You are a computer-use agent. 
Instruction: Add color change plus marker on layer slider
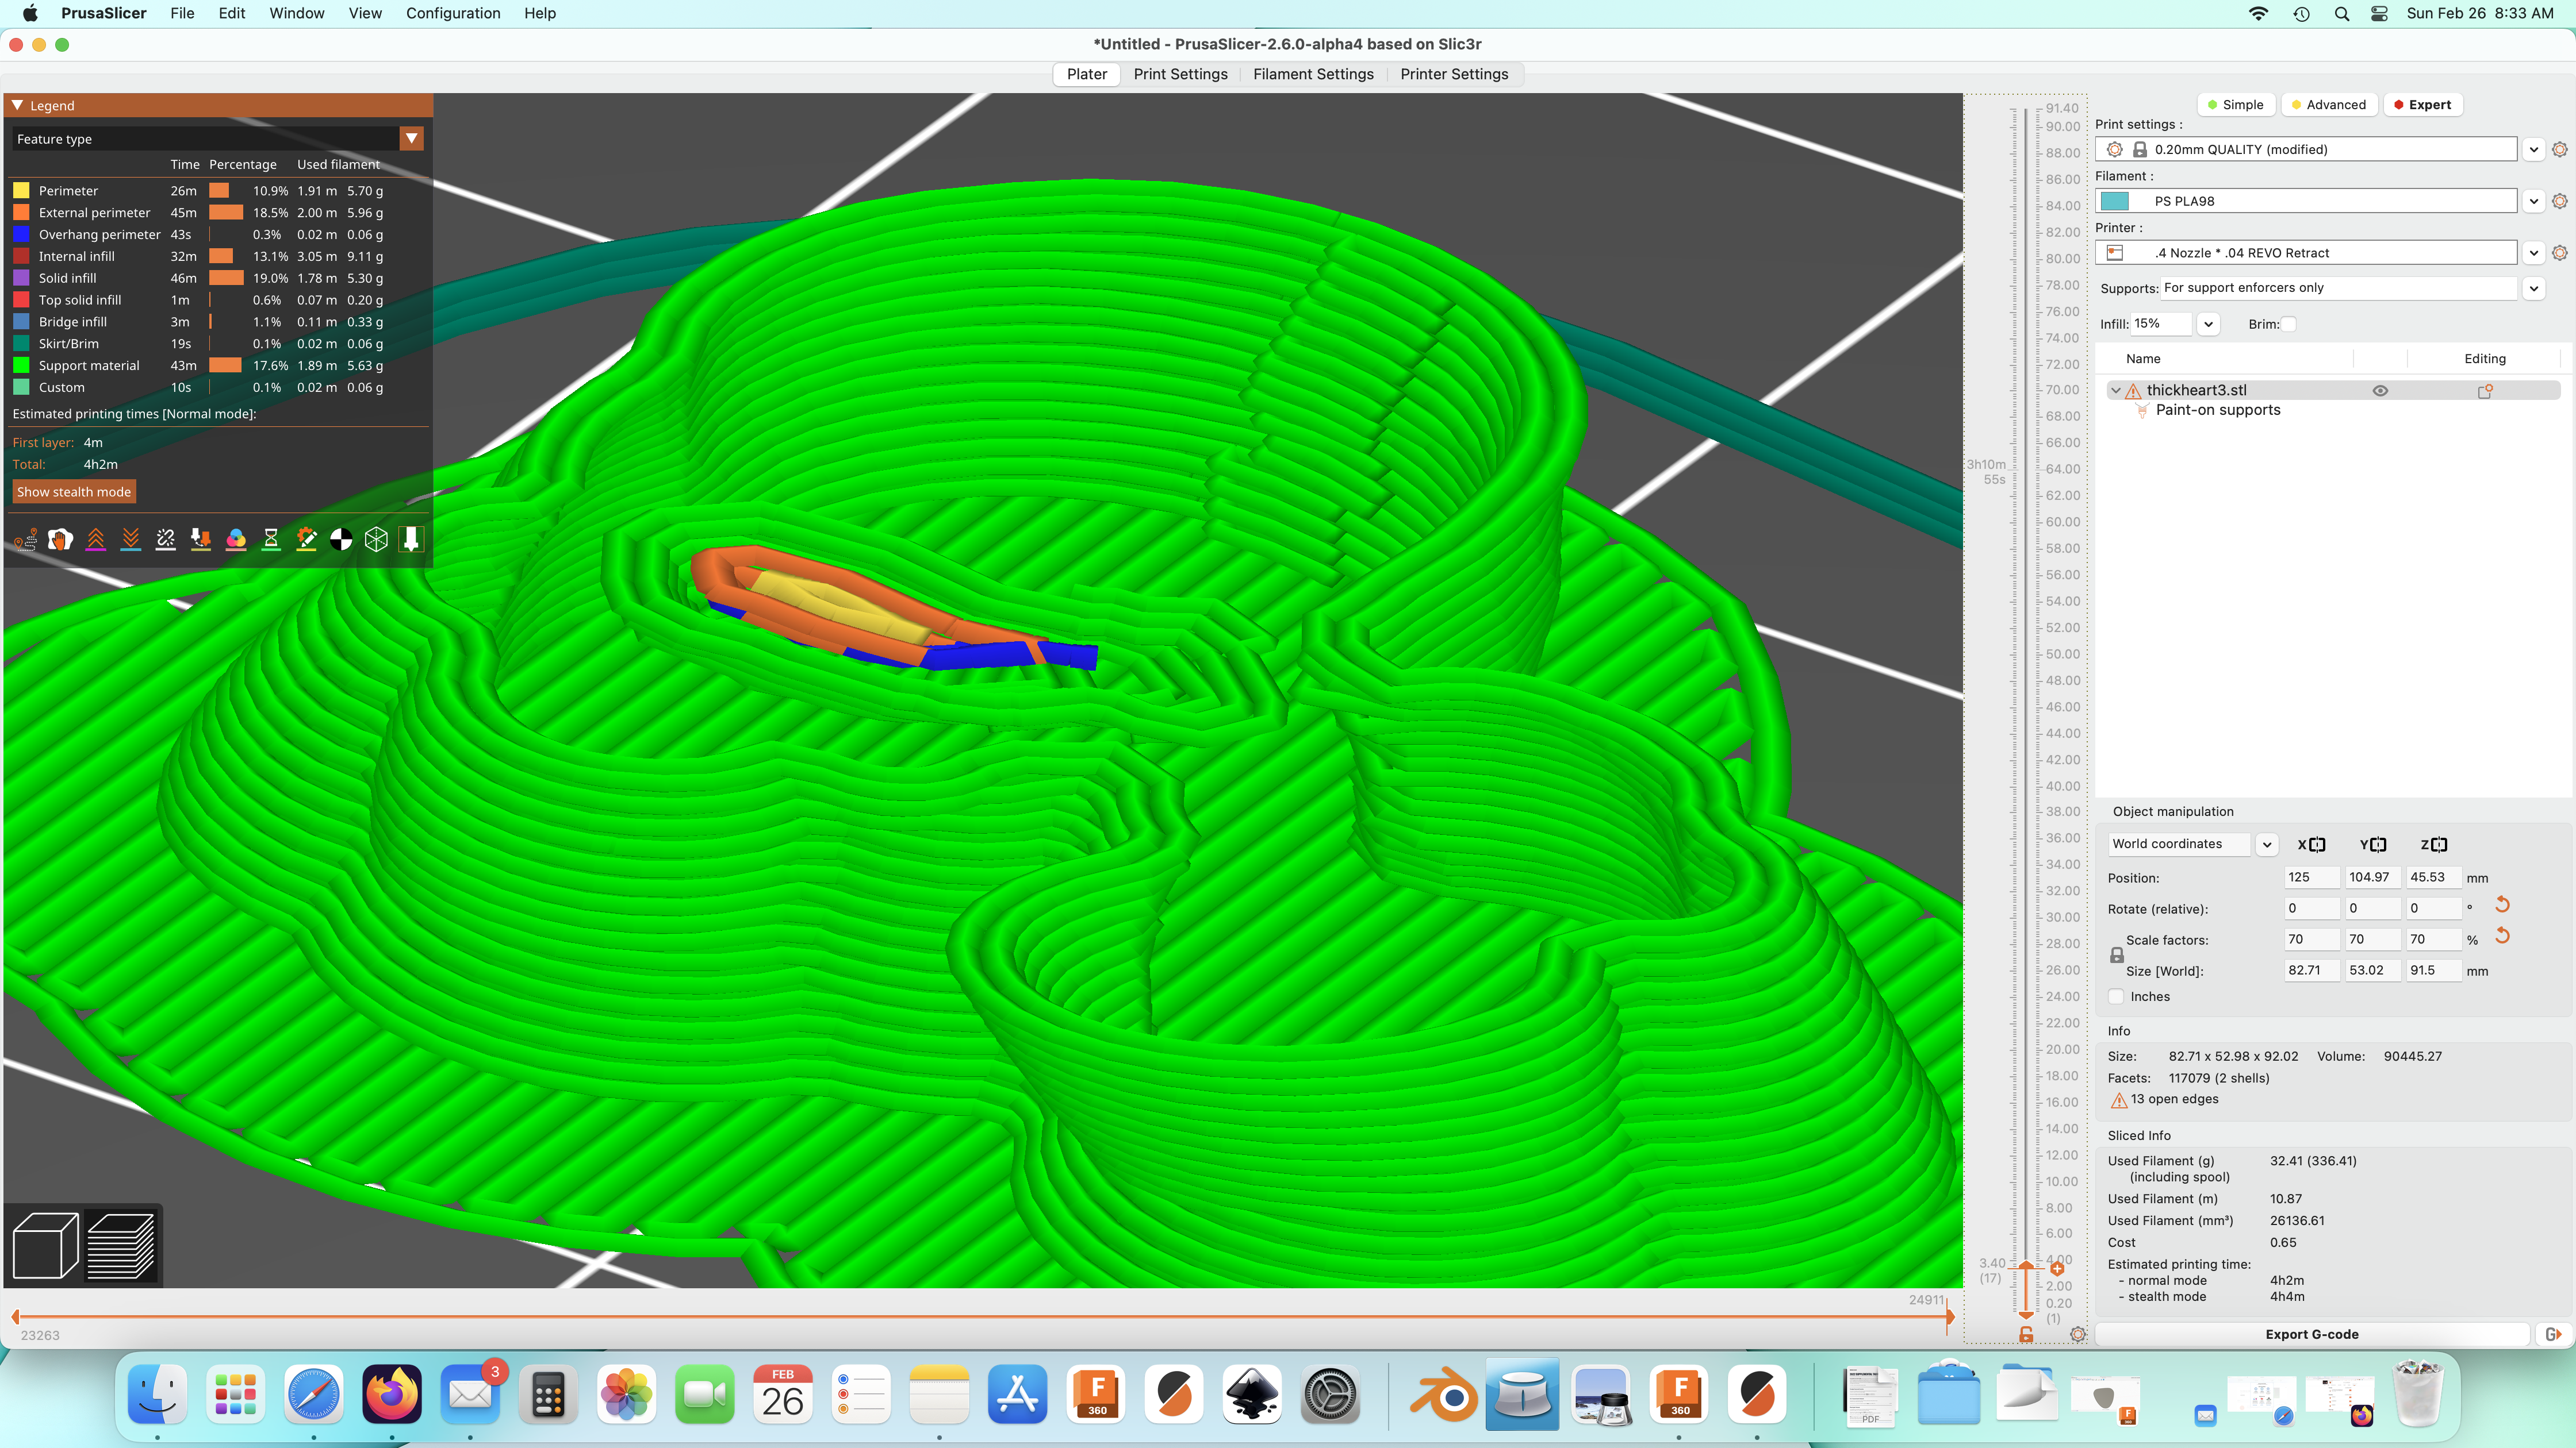(x=2057, y=1268)
